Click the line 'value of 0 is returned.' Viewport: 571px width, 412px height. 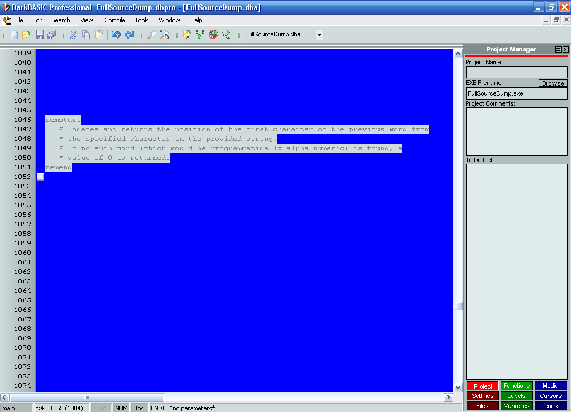pos(118,158)
